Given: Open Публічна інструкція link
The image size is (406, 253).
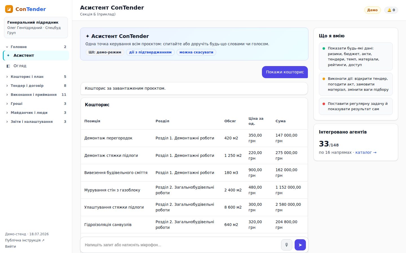Looking at the screenshot, I should point(25,240).
